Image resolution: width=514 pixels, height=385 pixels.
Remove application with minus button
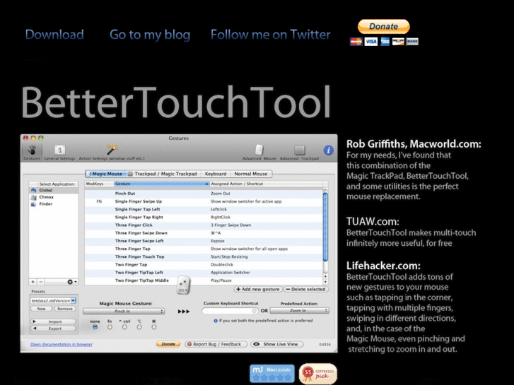point(40,282)
